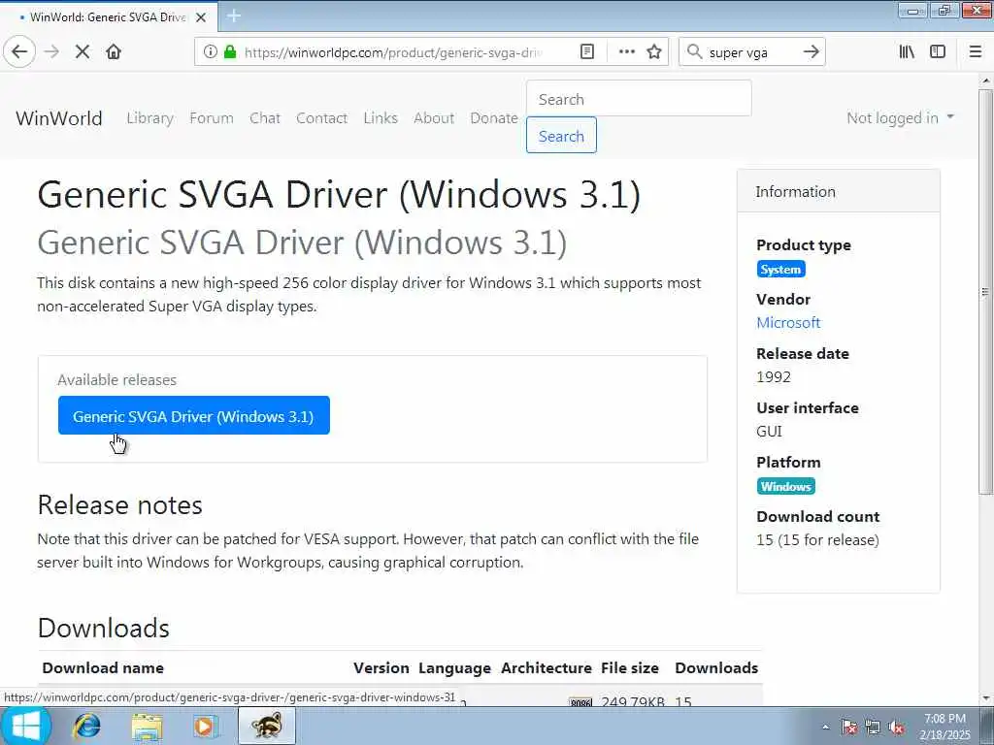
Task: Click the site Search input field
Action: (639, 99)
